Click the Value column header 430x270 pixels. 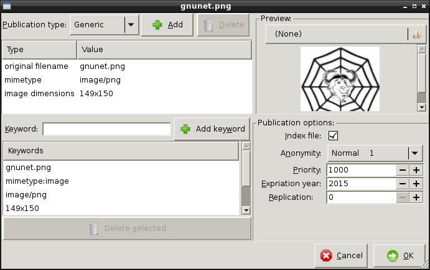(x=164, y=50)
